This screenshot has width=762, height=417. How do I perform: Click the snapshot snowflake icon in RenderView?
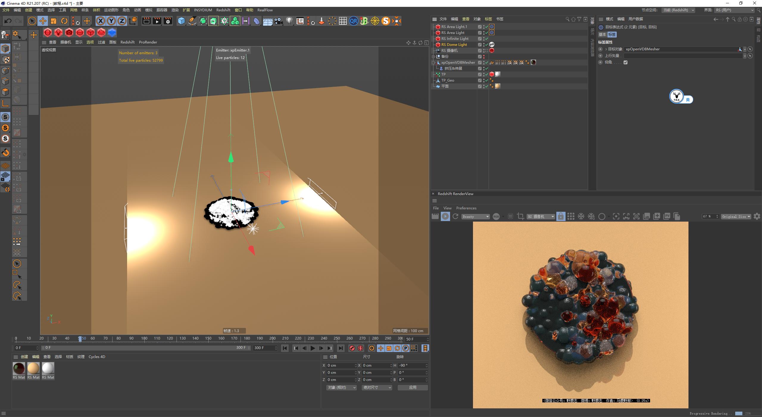(581, 216)
